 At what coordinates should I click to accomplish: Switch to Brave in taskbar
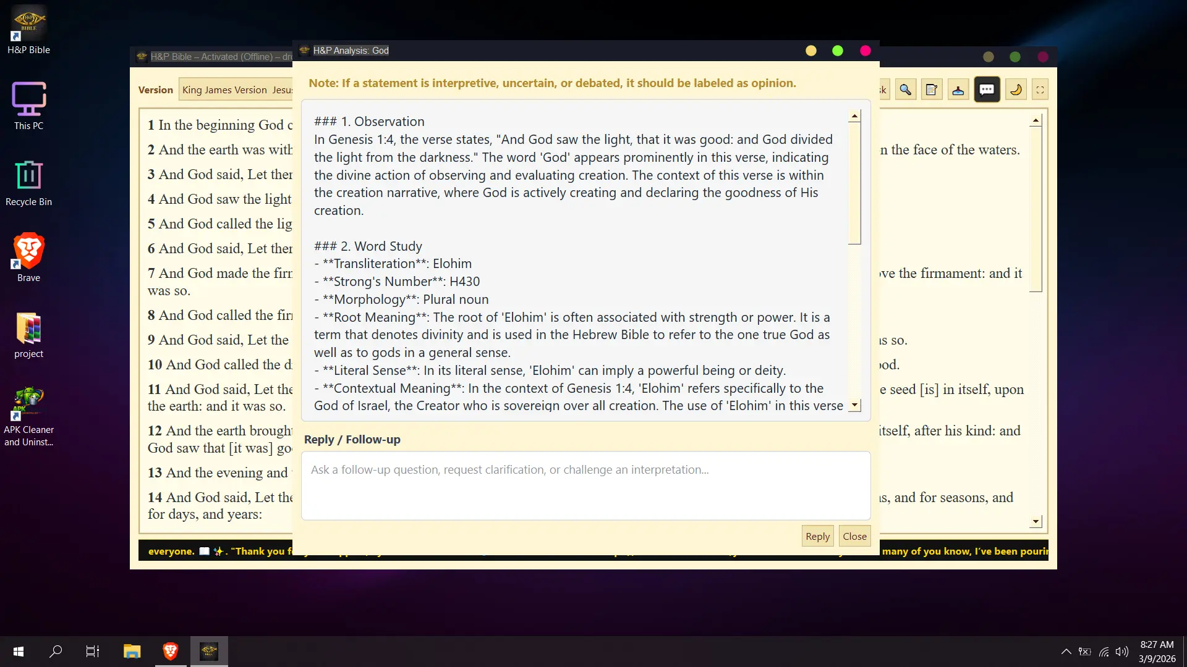coord(171,652)
